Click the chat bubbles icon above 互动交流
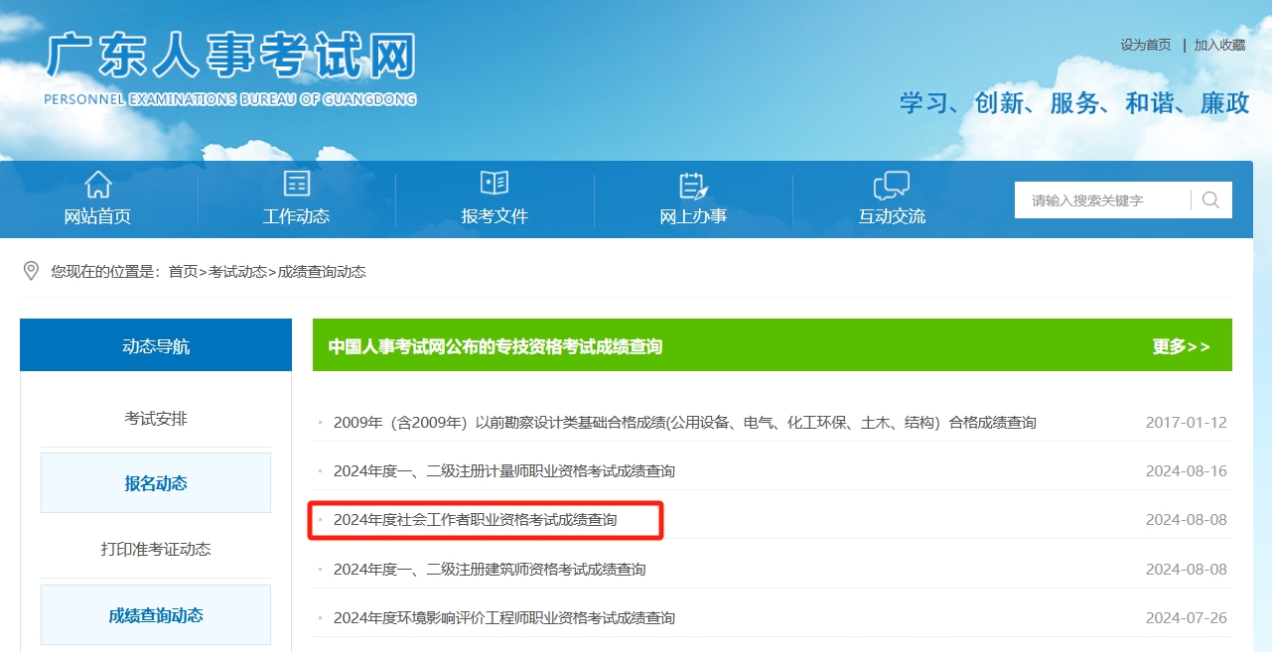The image size is (1272, 652). [x=892, y=185]
